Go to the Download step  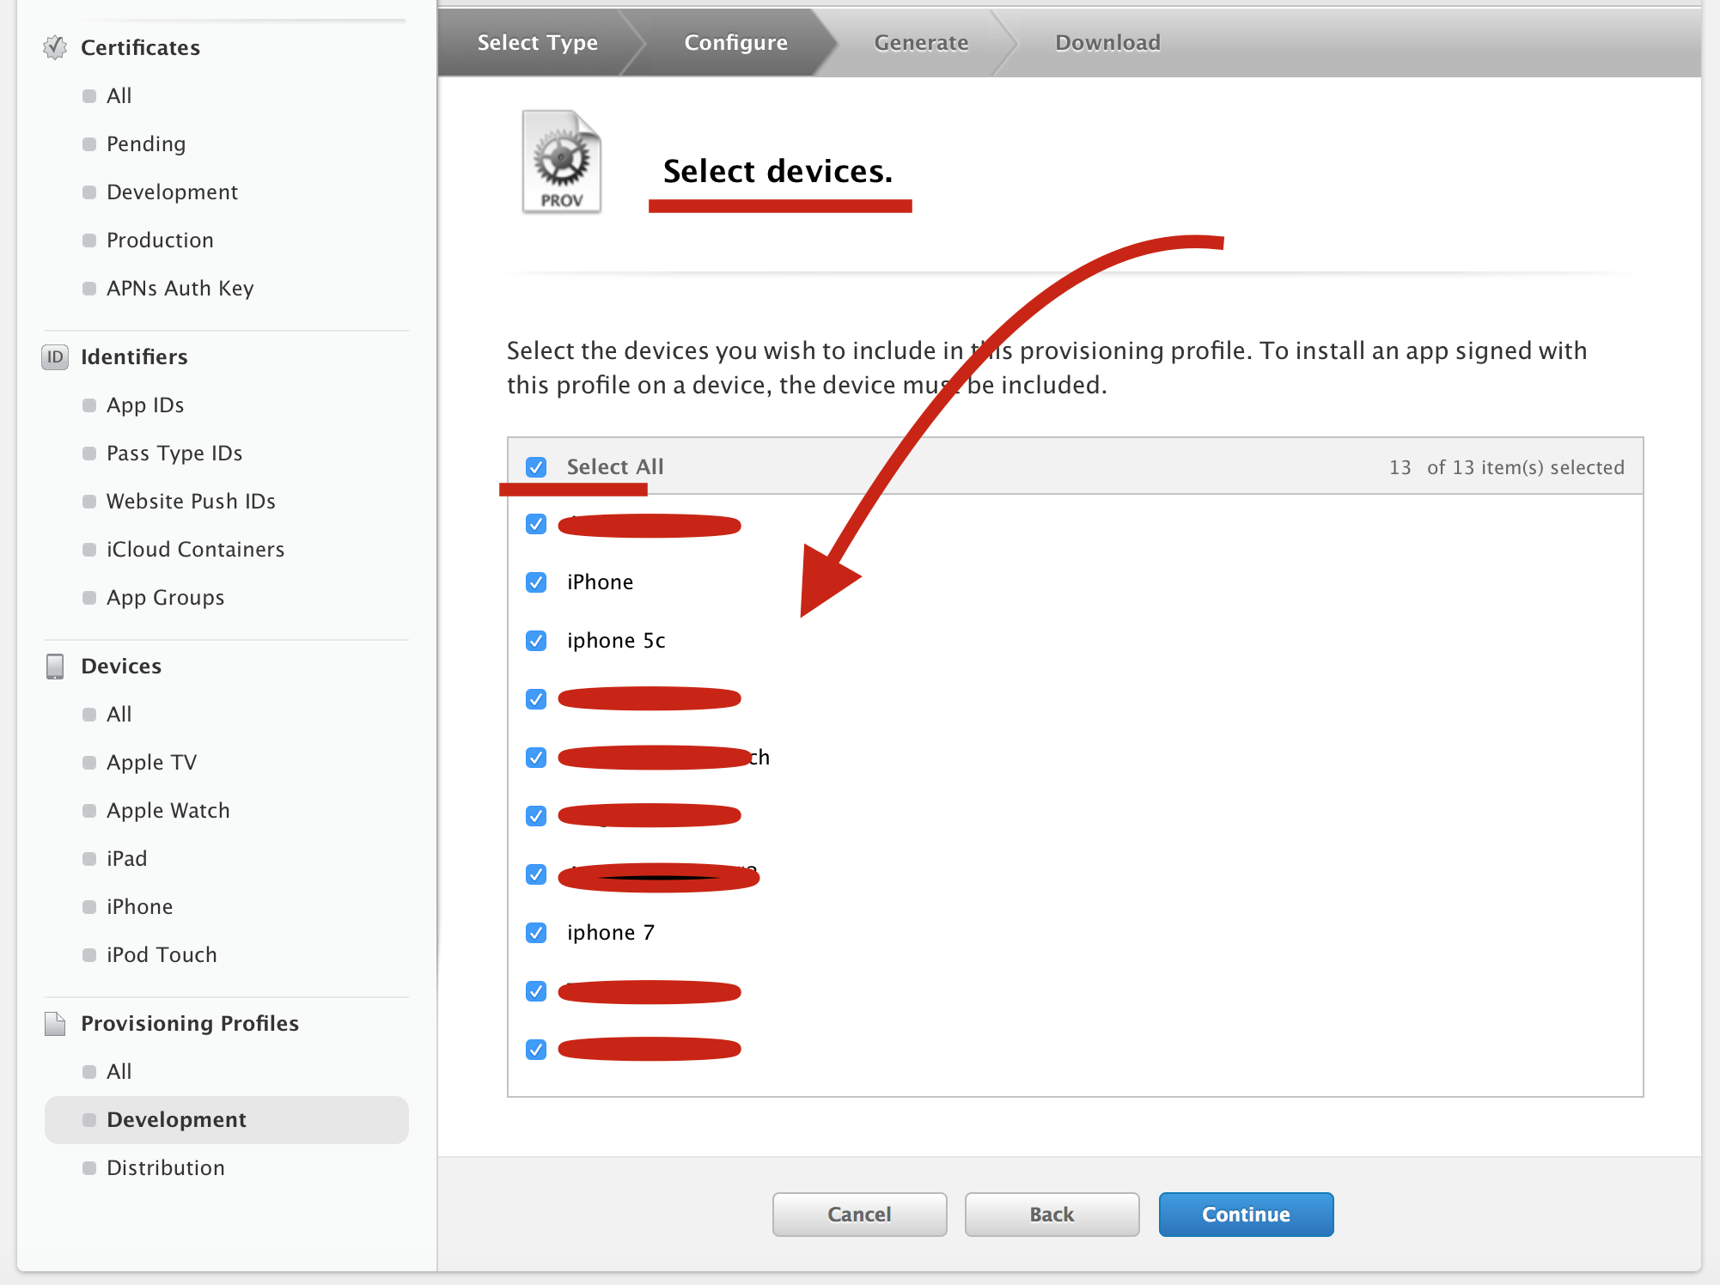[1107, 42]
